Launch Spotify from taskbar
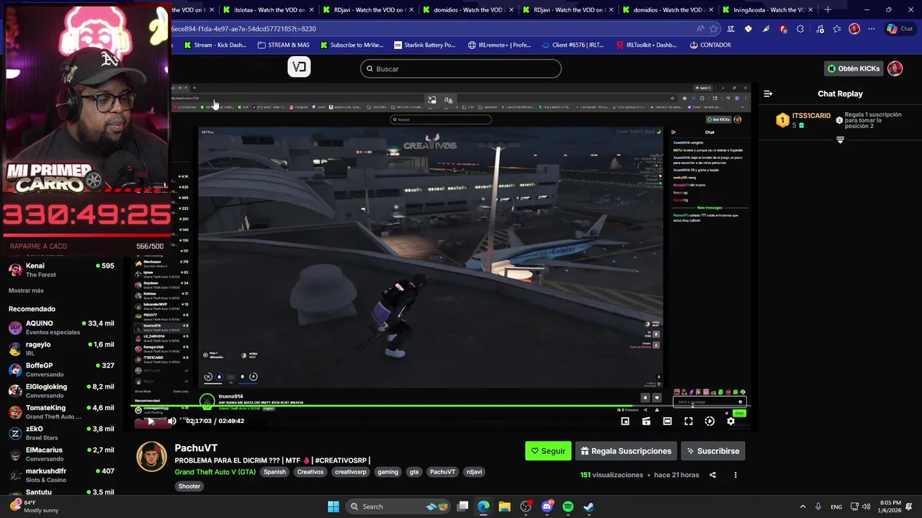The width and height of the screenshot is (922, 518). [x=568, y=506]
